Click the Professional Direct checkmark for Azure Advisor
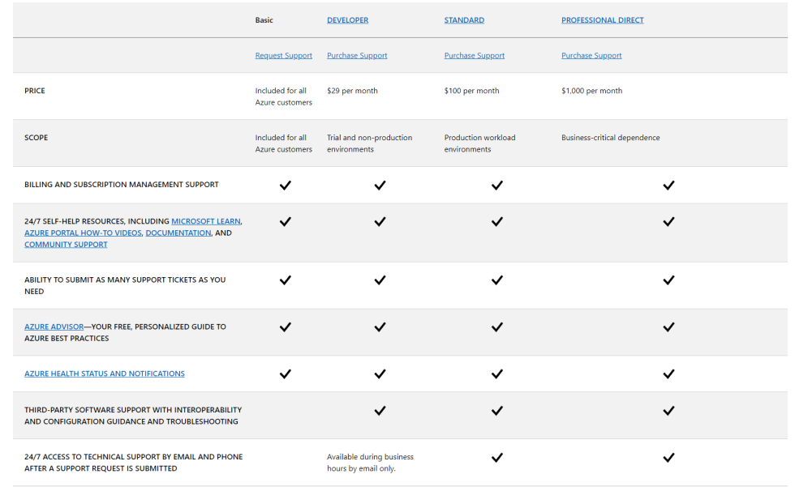The height and width of the screenshot is (487, 795). click(x=668, y=327)
